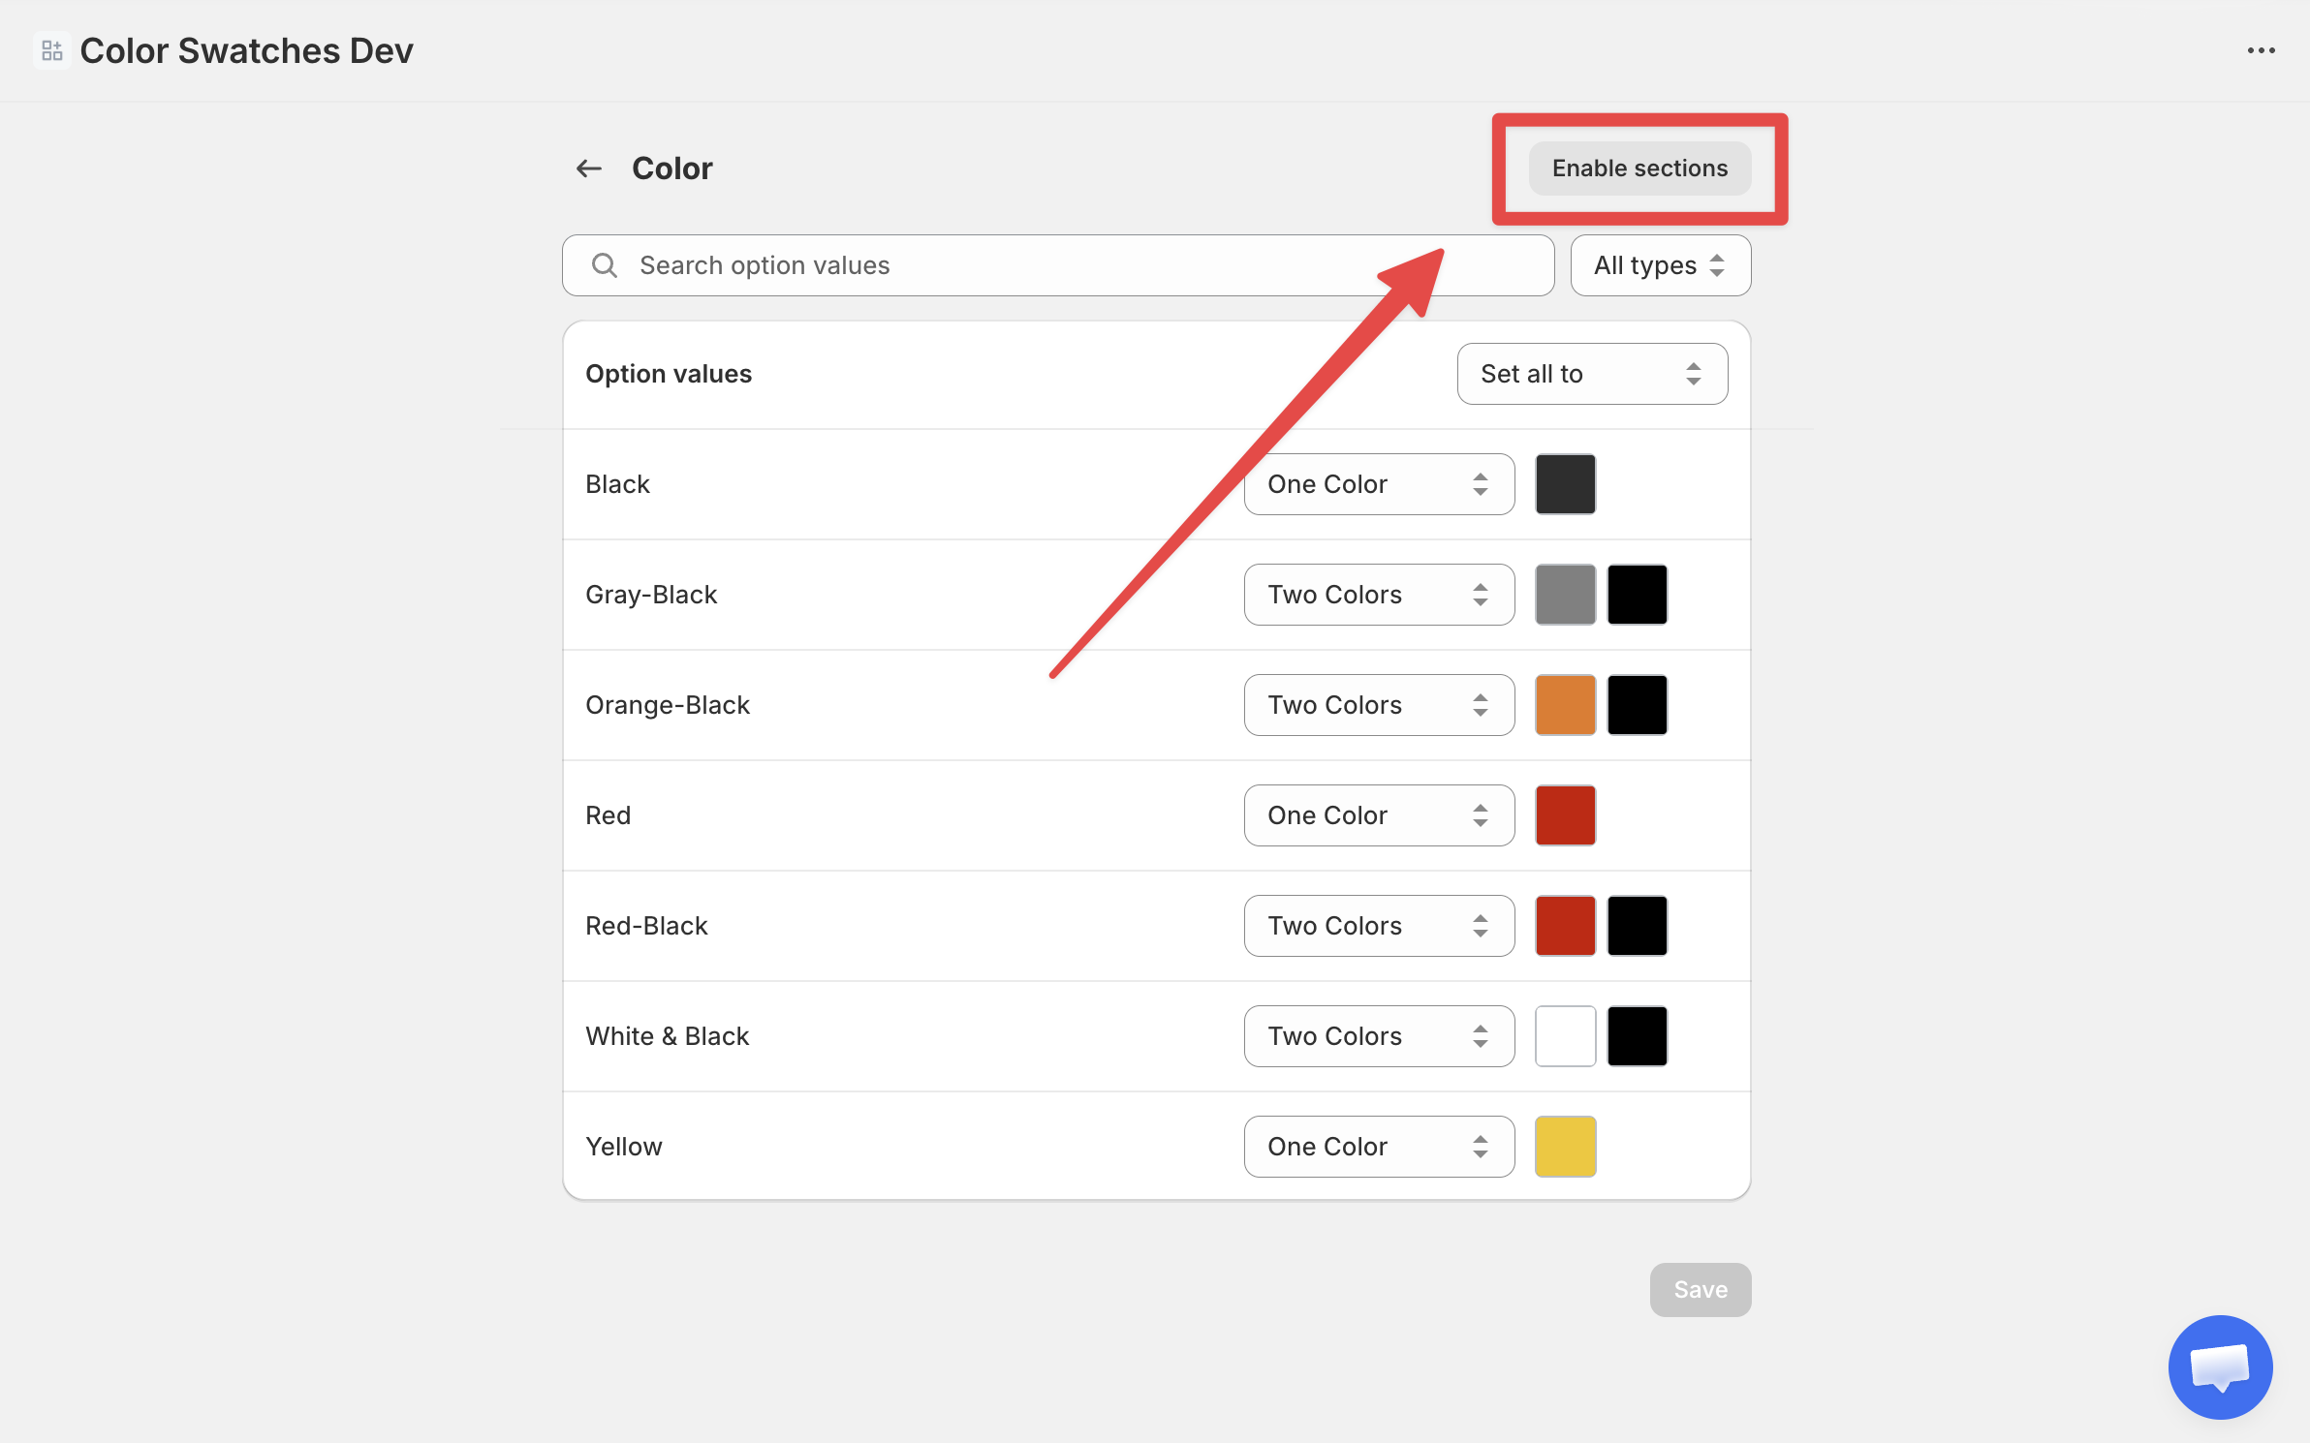Change Black's One Color type dropdown
This screenshot has width=2310, height=1443.
point(1378,484)
